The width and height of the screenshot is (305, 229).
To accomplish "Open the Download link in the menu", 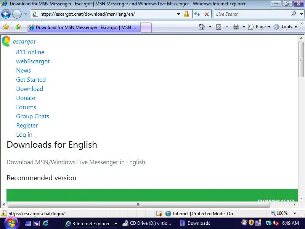I will pos(30,89).
